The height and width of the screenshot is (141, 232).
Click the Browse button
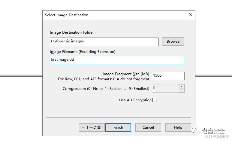click(x=173, y=41)
